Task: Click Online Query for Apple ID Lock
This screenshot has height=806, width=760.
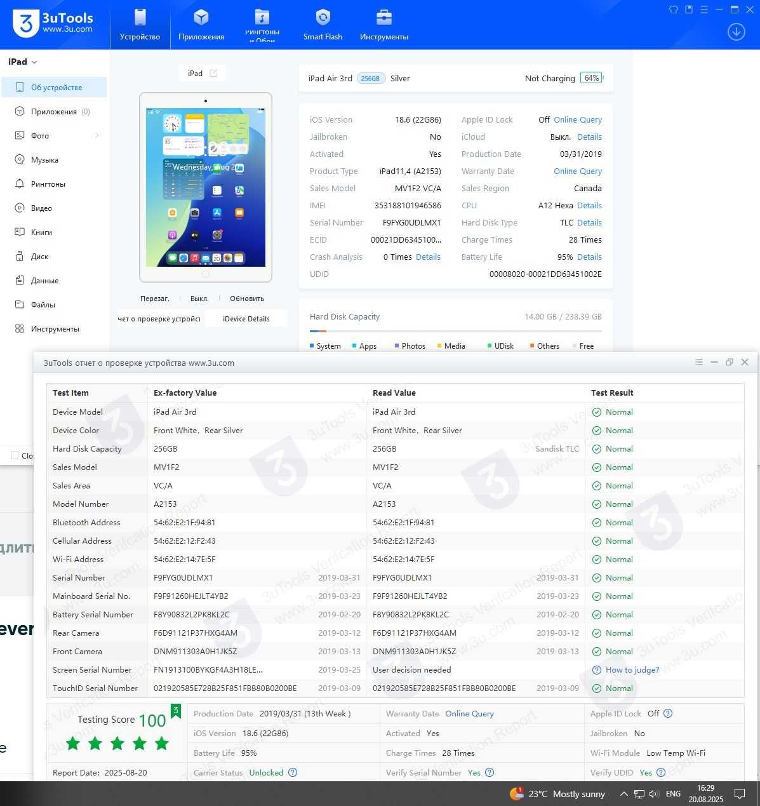Action: pos(578,119)
